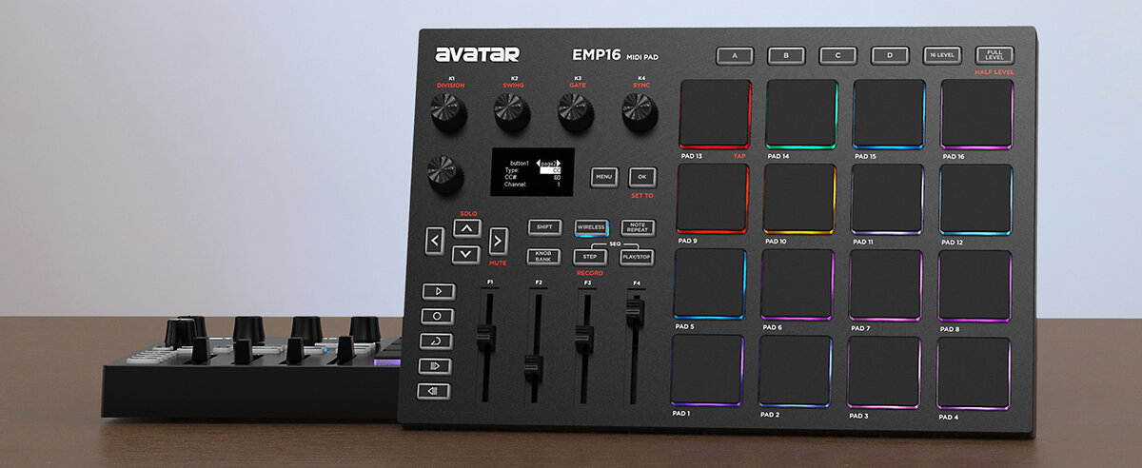
Task: Tap the loop transport button
Action: (x=436, y=341)
